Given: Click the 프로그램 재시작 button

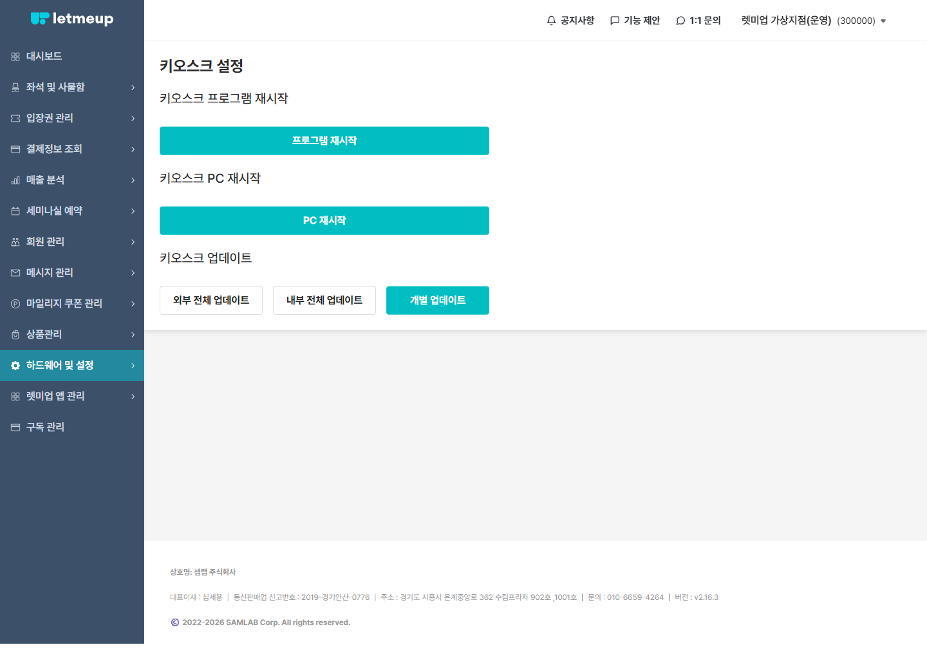Looking at the screenshot, I should [x=324, y=141].
